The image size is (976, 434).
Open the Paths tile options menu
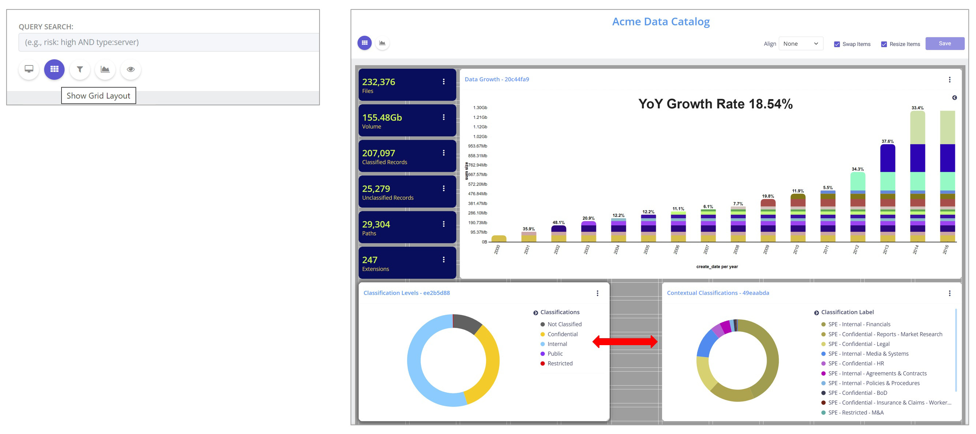[444, 224]
